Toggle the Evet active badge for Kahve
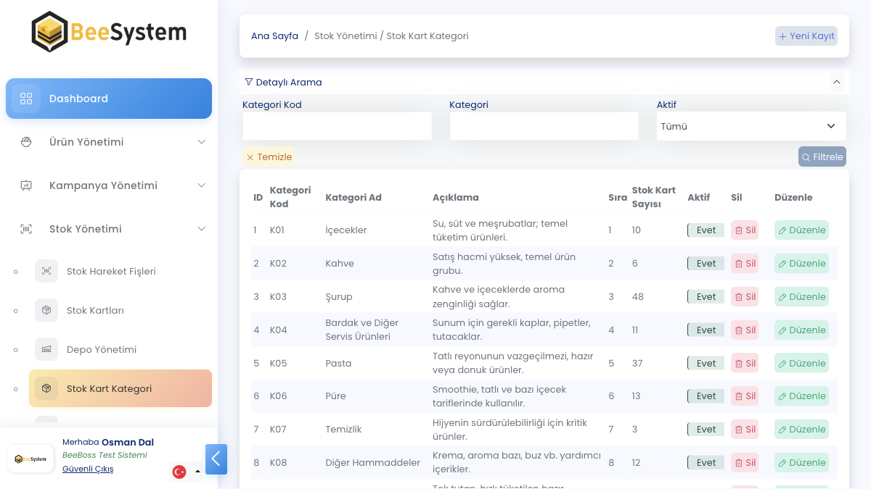This screenshot has height=489, width=871. coord(706,264)
